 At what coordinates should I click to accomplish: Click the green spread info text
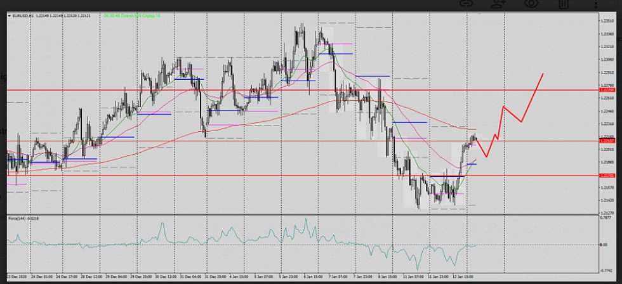(132, 15)
